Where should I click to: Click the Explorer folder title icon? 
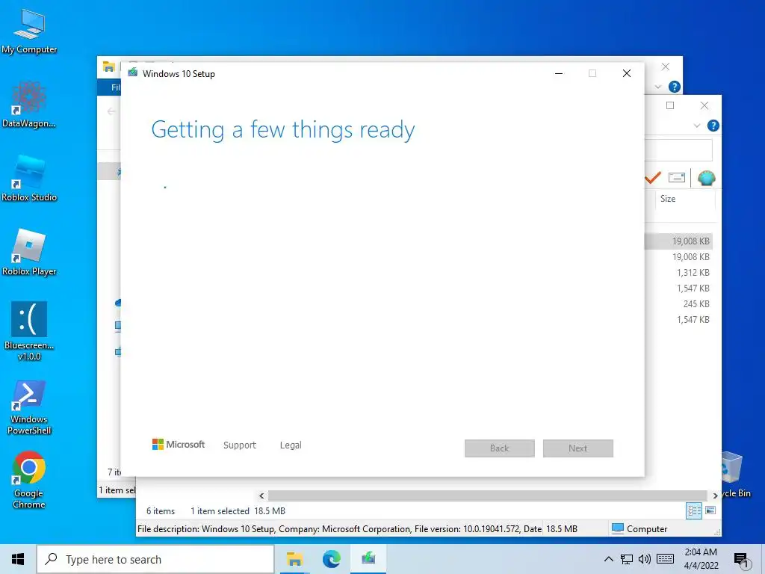[108, 67]
